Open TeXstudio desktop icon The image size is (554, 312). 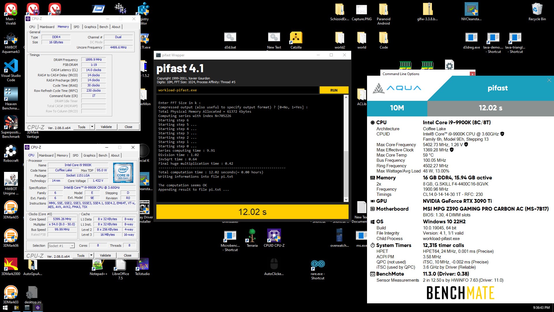(x=142, y=266)
